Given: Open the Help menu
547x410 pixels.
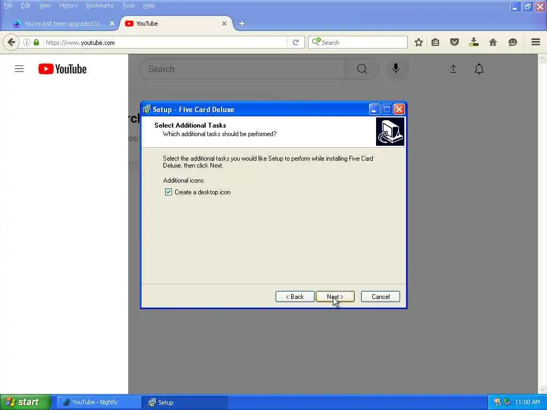Looking at the screenshot, I should (x=149, y=5).
